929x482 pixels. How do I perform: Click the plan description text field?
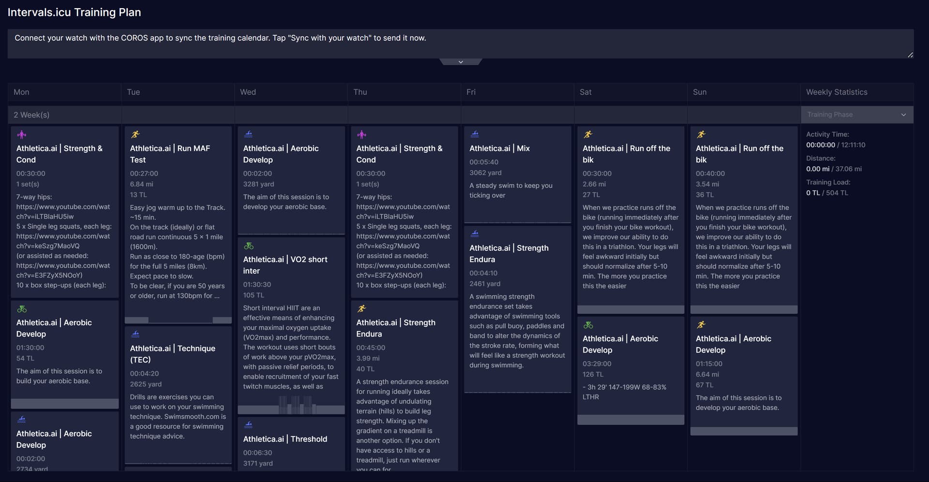(x=461, y=44)
